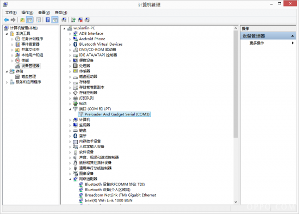The width and height of the screenshot is (299, 214).
Task: Select the 存储卷卷影副本 row
Action: [92, 87]
